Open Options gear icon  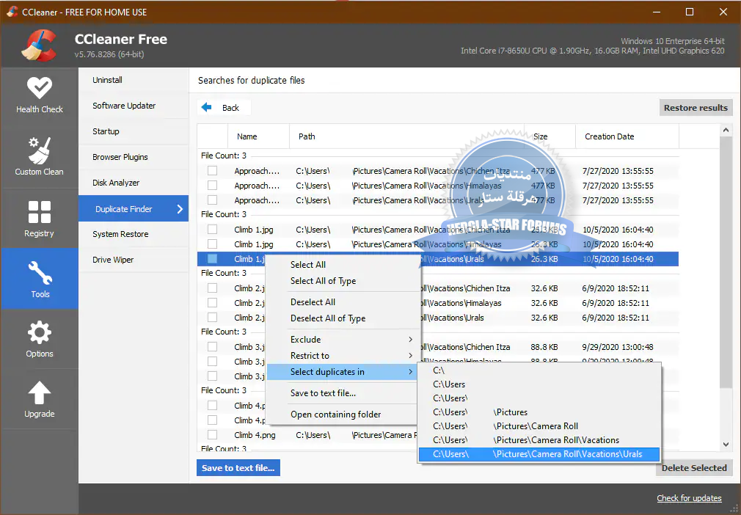pyautogui.click(x=39, y=332)
